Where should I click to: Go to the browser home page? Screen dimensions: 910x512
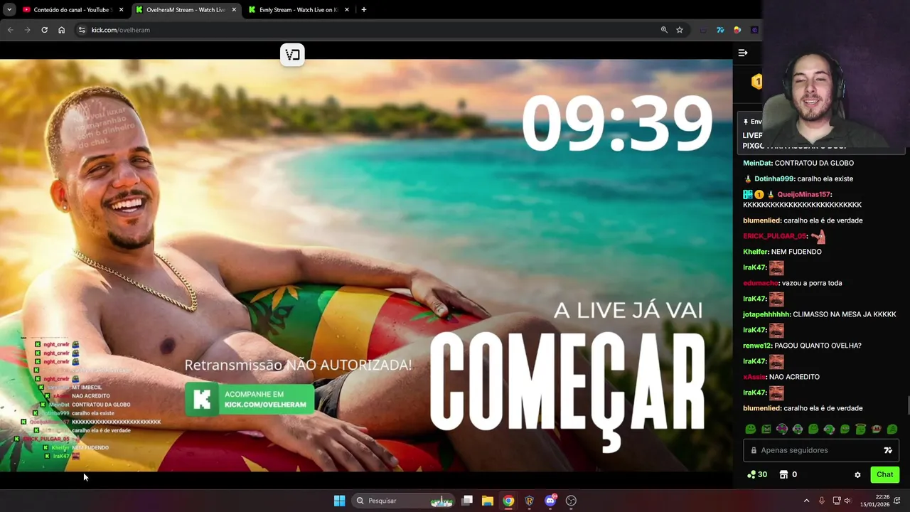(x=61, y=30)
